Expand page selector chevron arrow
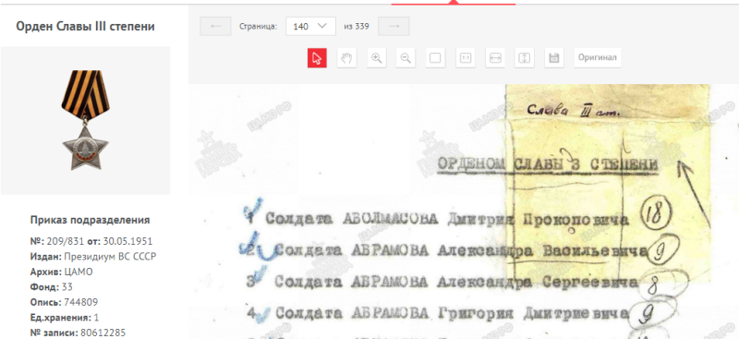 pyautogui.click(x=322, y=26)
